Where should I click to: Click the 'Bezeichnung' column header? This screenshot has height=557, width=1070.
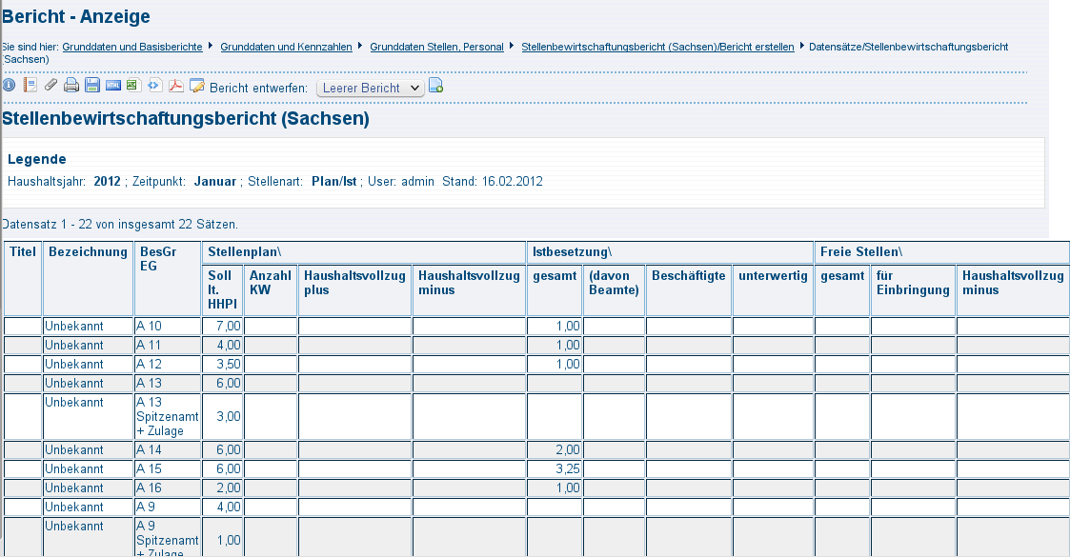(x=88, y=252)
